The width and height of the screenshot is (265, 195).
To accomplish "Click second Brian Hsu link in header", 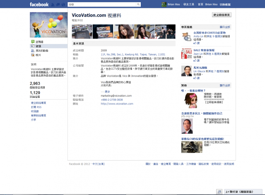I will (211, 5).
